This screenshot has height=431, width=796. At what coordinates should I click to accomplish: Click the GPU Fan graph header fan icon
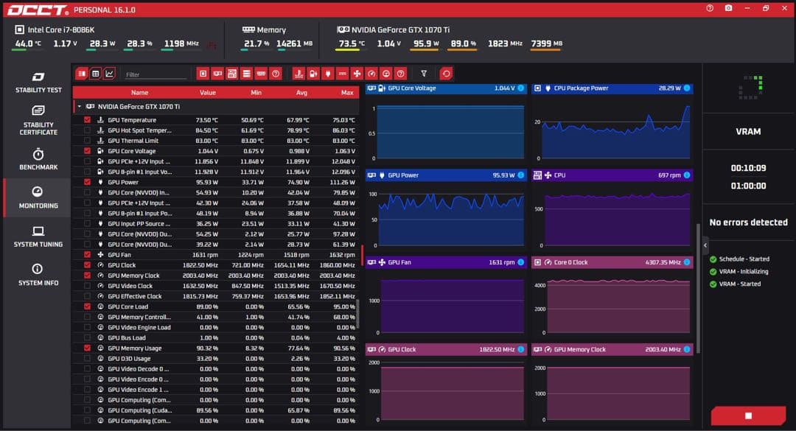[382, 262]
